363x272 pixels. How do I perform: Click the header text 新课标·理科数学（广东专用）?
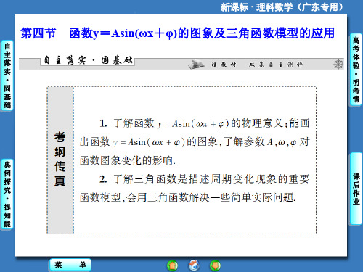282,7
